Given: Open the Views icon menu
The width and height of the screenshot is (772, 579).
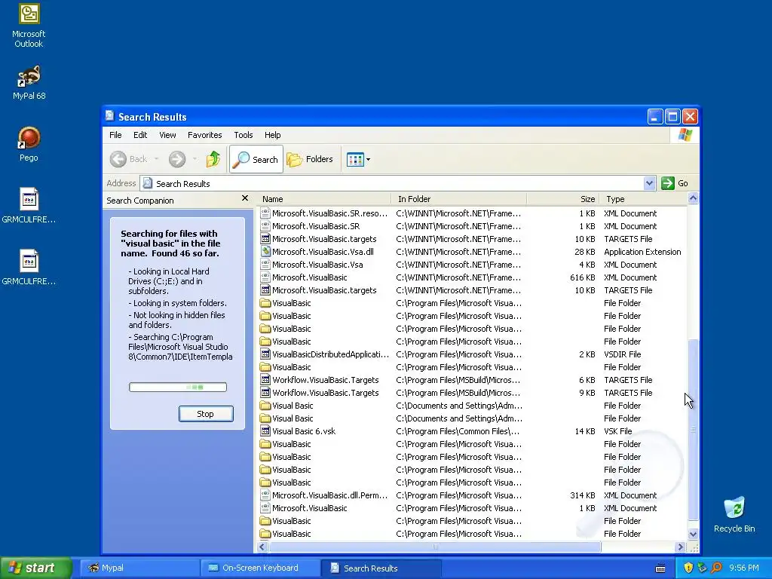Looking at the screenshot, I should pyautogui.click(x=358, y=159).
